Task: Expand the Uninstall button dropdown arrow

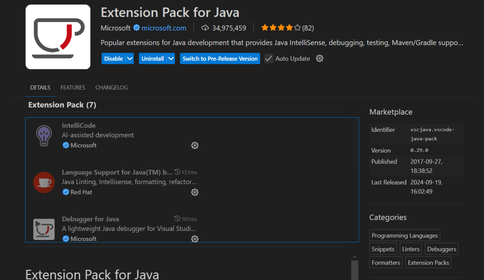Action: click(171, 58)
